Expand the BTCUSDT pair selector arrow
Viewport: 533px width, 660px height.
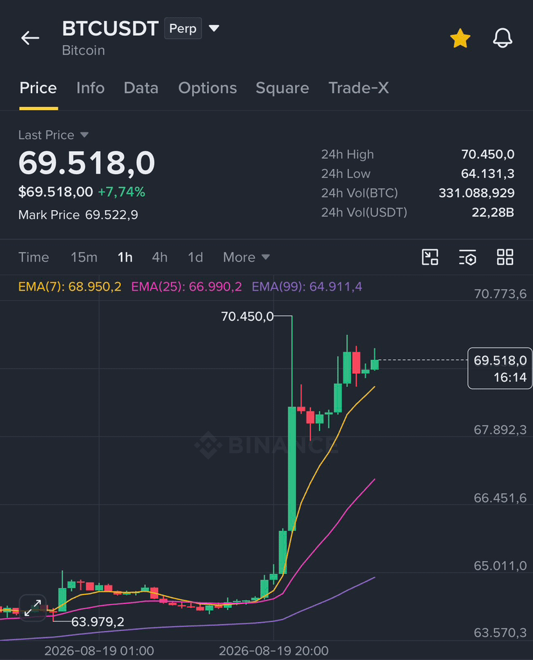coord(214,28)
